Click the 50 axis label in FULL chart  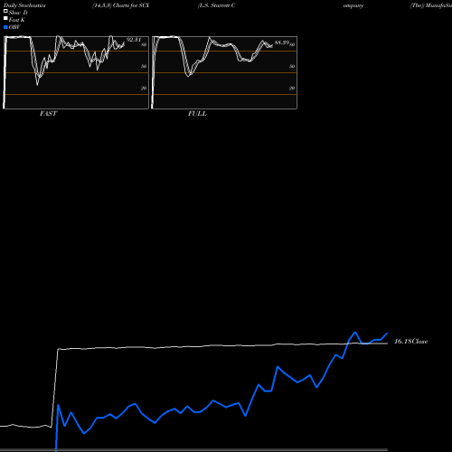(x=292, y=66)
